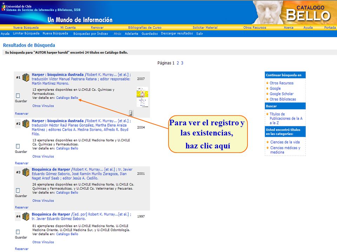Viewport: 337px width, 252px height.
Task: View Guardados records
Action: coord(150,34)
